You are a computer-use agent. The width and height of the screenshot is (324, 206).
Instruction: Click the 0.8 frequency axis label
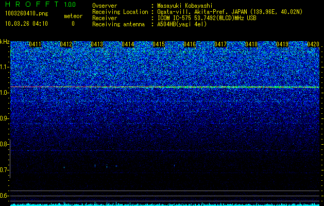tap(4, 144)
